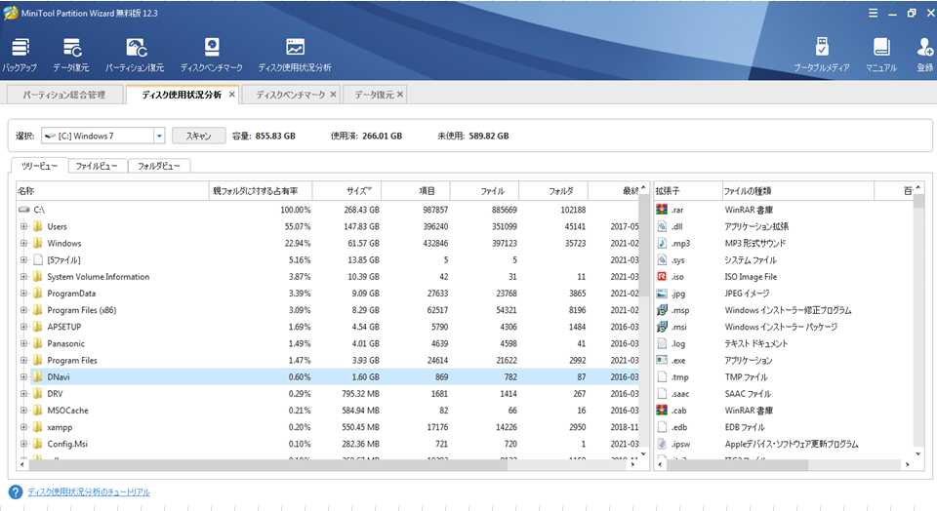Sort by サイズ column header
937x511 pixels.
346,191
